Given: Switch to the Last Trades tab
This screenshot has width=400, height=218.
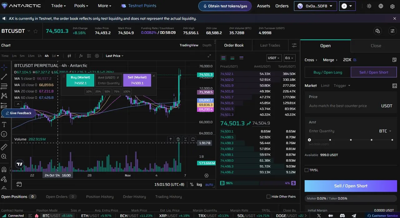Looking at the screenshot, I should click(x=270, y=45).
